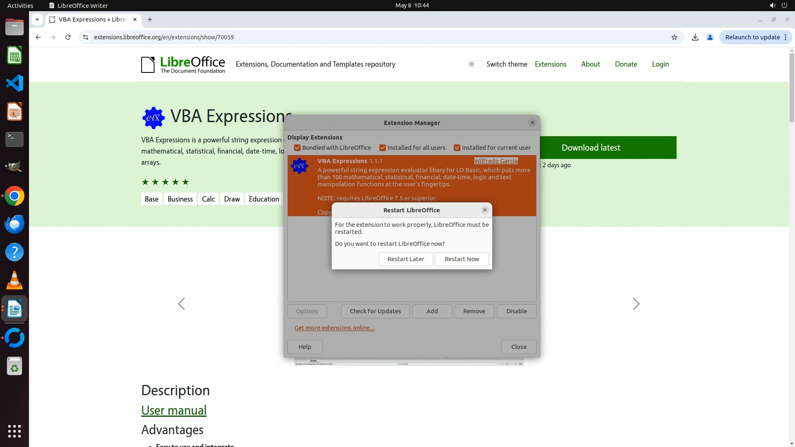
Task: Open VLC media player from dock
Action: [x=14, y=281]
